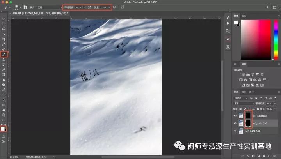Open the brush blend mode dropdown
281x159 pixels.
pyautogui.click(x=49, y=7)
